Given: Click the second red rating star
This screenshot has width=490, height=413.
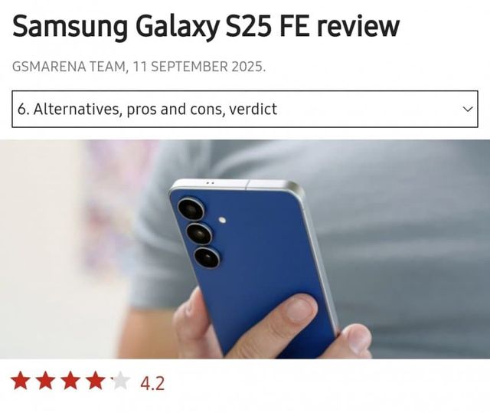Looking at the screenshot, I should (x=46, y=381).
